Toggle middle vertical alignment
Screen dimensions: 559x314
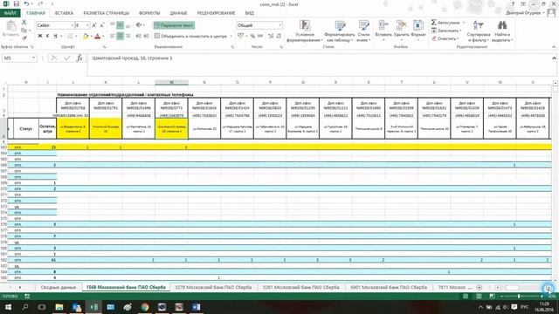click(121, 25)
